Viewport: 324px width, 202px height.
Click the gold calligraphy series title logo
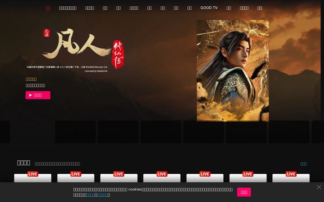[x=83, y=49]
